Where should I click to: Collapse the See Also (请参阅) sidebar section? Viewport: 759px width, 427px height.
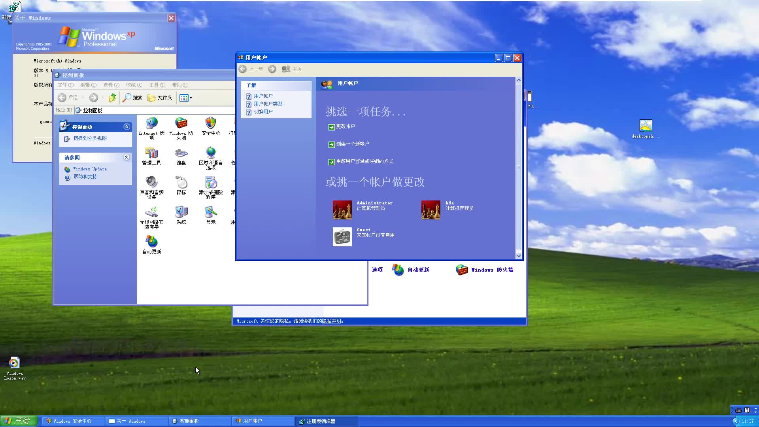126,157
